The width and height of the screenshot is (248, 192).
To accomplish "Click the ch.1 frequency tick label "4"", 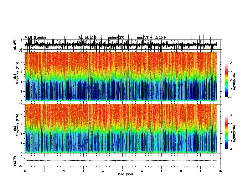I will (22, 82).
